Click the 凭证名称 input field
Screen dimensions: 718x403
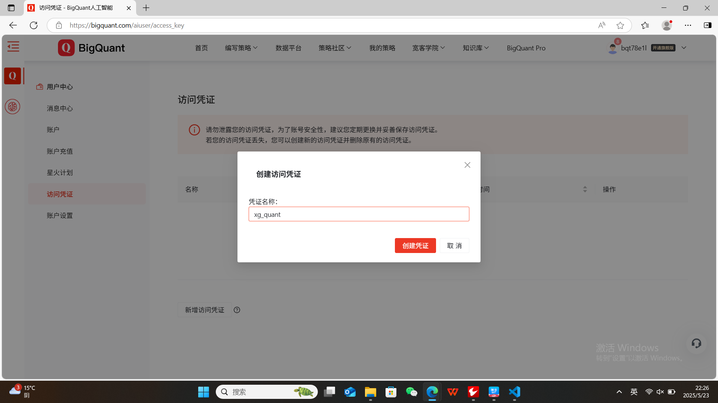(358, 214)
